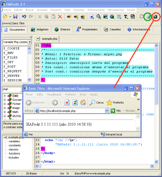Screen dimensions: 162x177
Task: Undo the last edit
Action: tap(24, 17)
